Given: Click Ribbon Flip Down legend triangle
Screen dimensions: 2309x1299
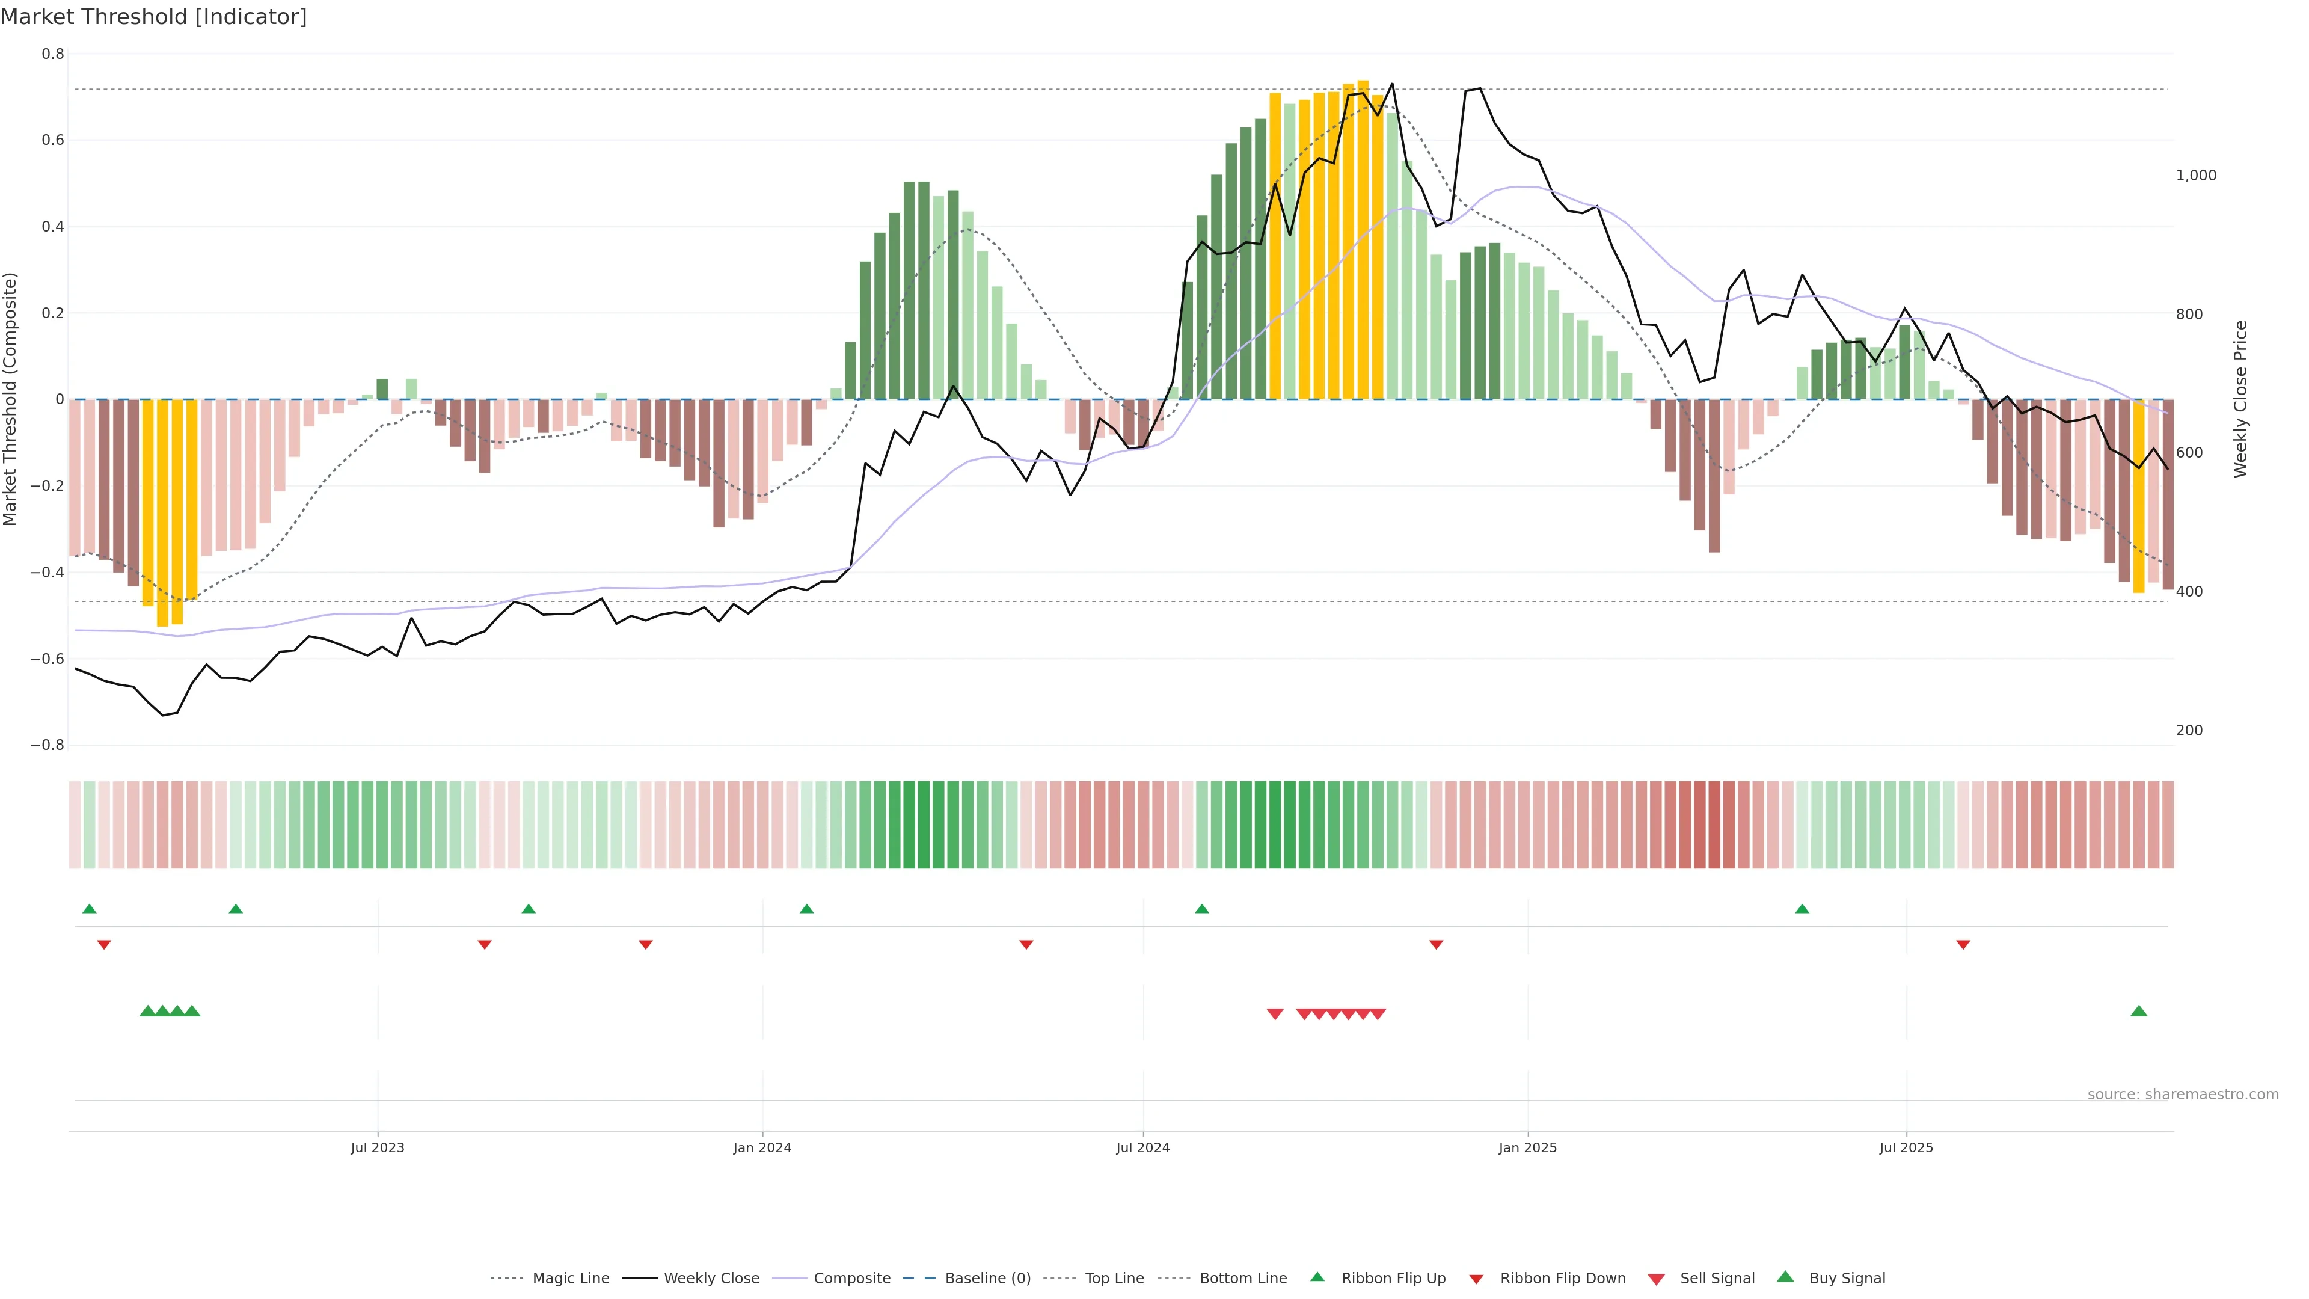Looking at the screenshot, I should pos(1476,1279).
